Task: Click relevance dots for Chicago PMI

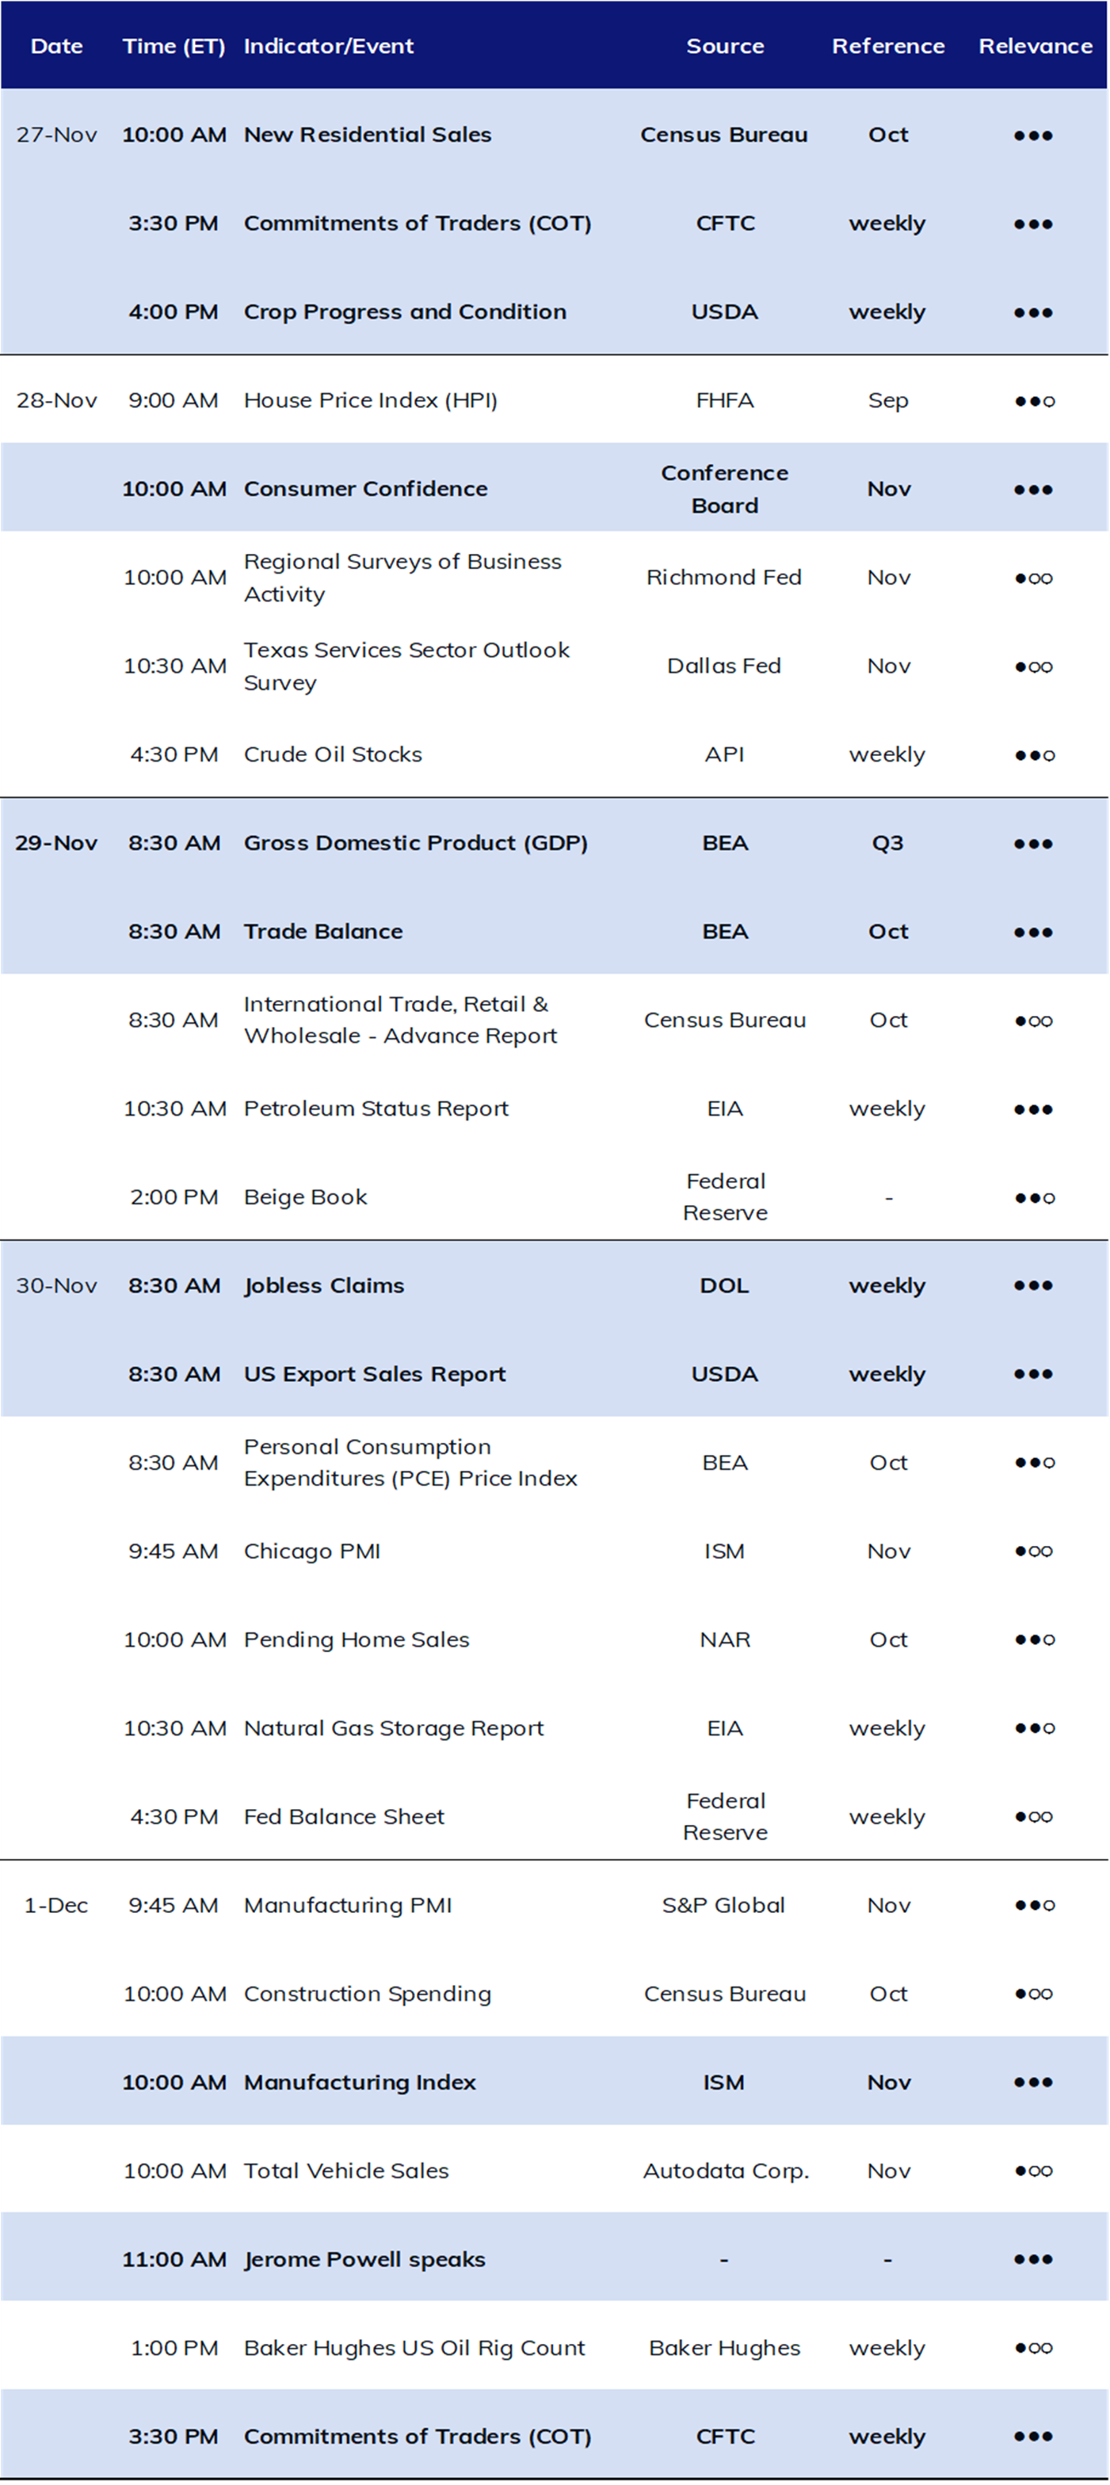Action: tap(1033, 1552)
